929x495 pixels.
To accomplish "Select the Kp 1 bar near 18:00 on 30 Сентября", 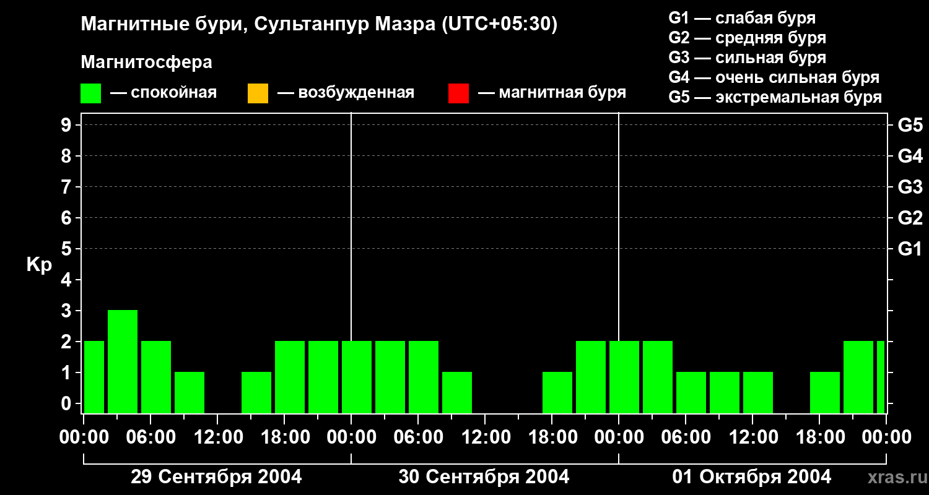I will tap(557, 392).
